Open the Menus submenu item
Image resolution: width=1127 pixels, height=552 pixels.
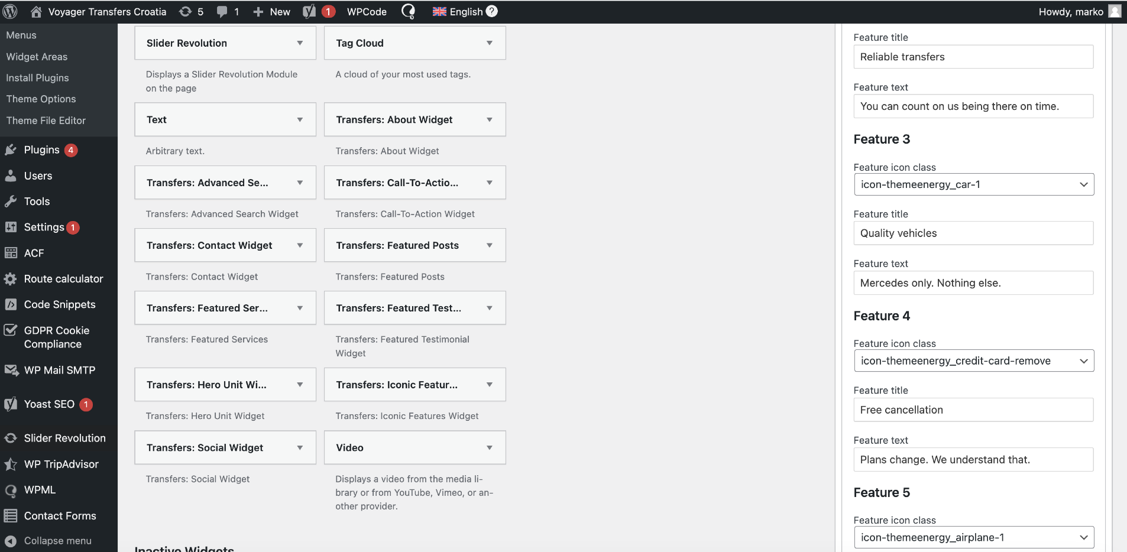[x=21, y=35]
